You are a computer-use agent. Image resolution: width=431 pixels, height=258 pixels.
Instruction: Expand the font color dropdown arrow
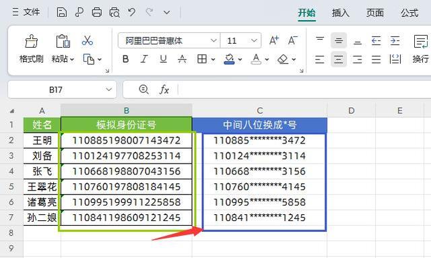(267, 59)
